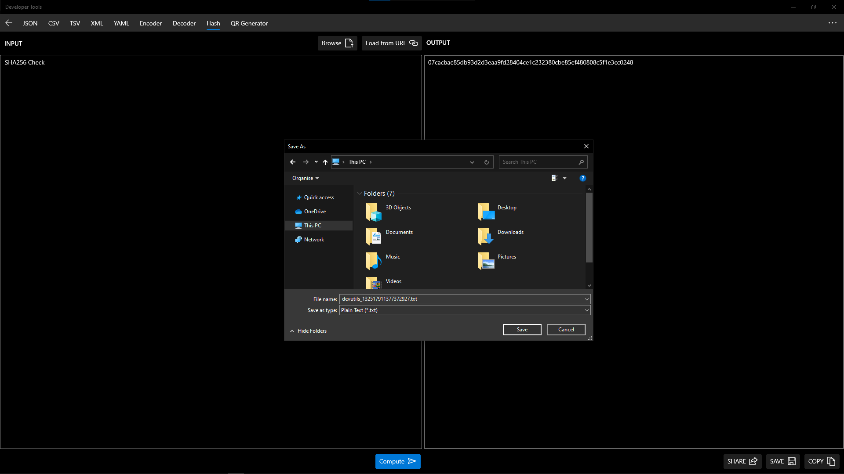Switch to the Decoder tab
844x474 pixels.
point(184,23)
